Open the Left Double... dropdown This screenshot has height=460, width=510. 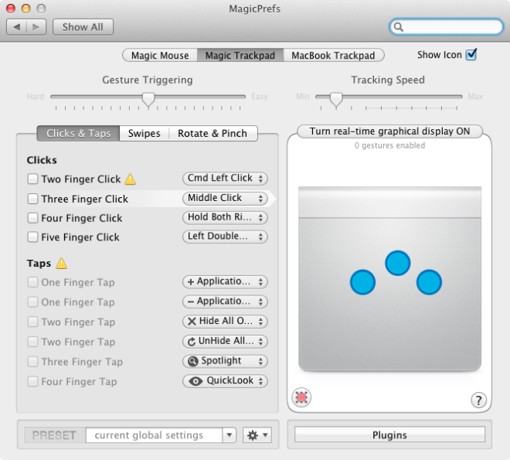pos(225,237)
